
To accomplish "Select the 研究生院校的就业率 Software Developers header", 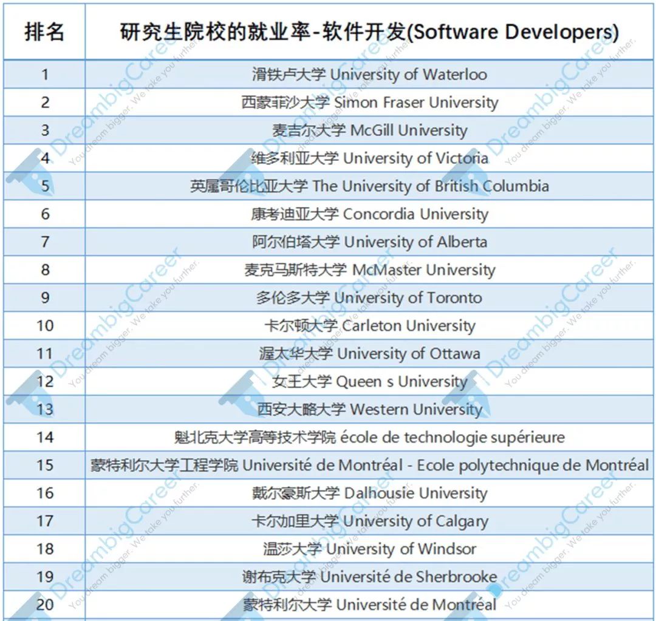I will point(369,32).
